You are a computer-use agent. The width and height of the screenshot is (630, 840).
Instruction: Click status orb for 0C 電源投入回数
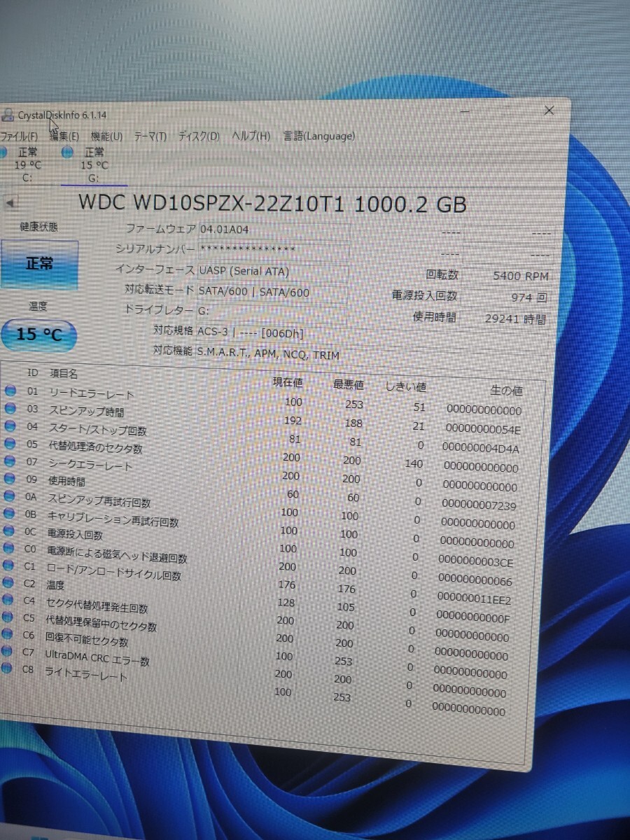(8, 531)
